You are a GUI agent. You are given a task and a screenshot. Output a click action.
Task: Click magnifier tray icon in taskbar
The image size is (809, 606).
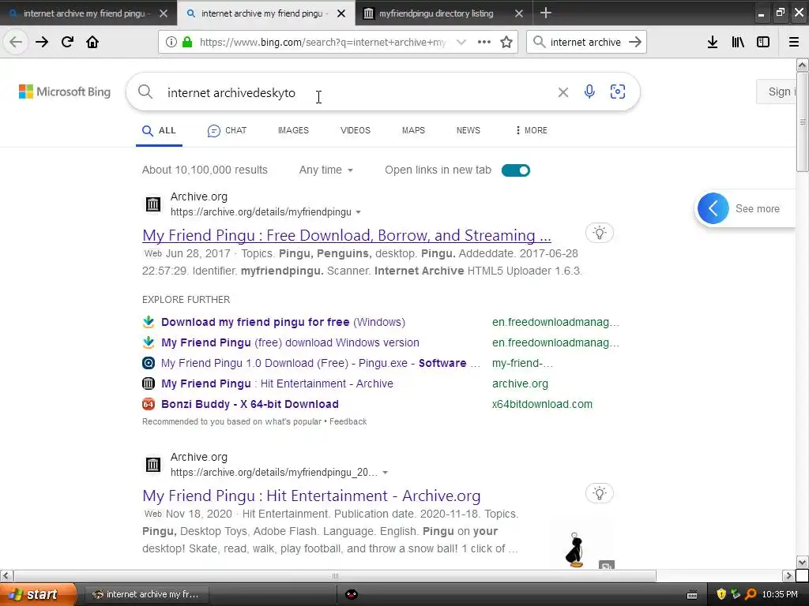pyautogui.click(x=751, y=594)
